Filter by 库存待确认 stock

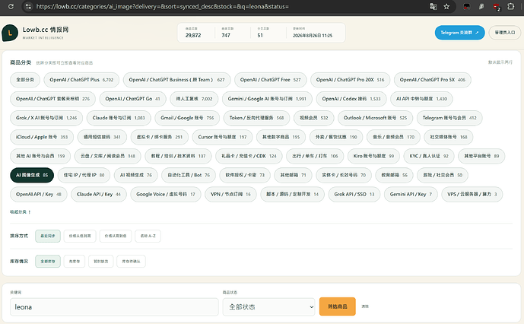[131, 262]
